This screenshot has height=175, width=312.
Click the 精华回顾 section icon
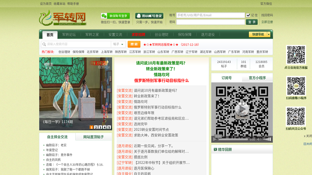click(x=215, y=149)
